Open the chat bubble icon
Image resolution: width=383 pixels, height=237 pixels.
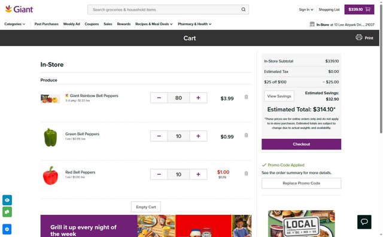(x=364, y=222)
